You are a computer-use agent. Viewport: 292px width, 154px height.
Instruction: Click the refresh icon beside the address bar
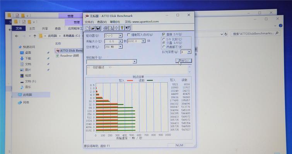click(226, 34)
